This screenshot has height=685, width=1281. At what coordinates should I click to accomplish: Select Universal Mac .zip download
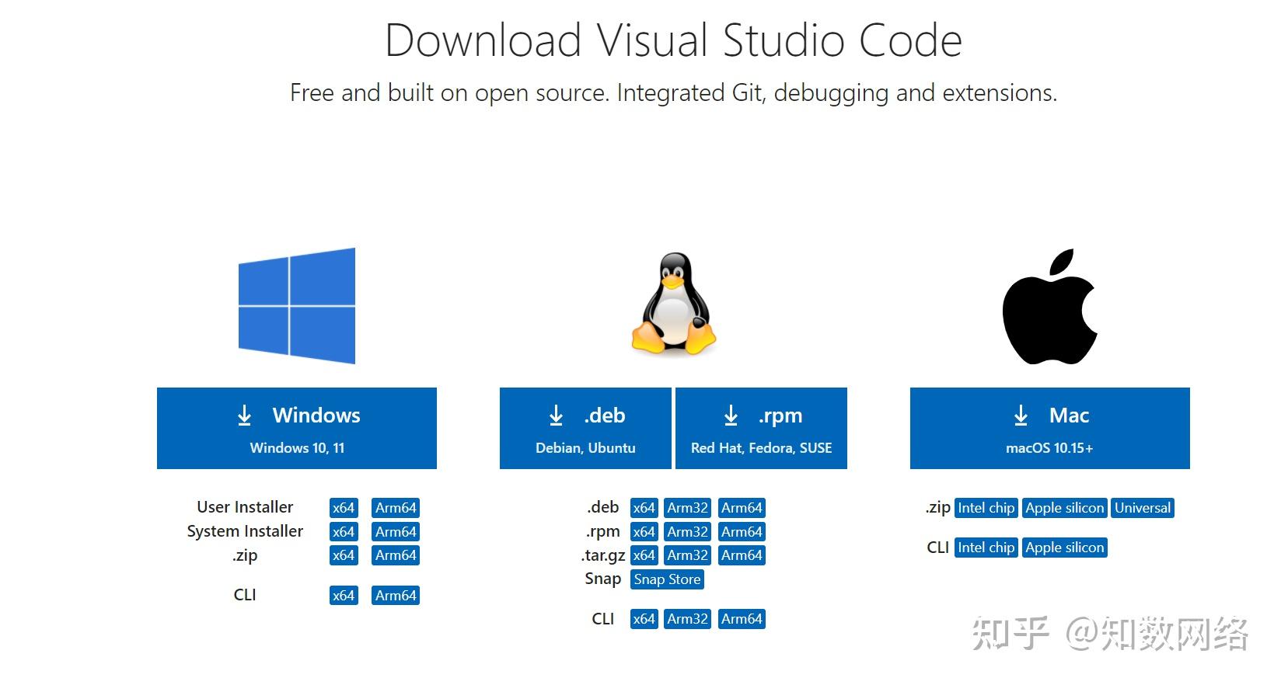1143,508
